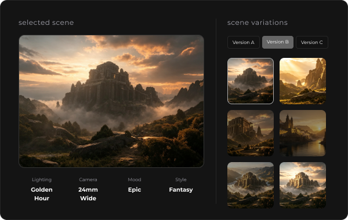
Task: Open the Version C tab
Action: [x=312, y=42]
